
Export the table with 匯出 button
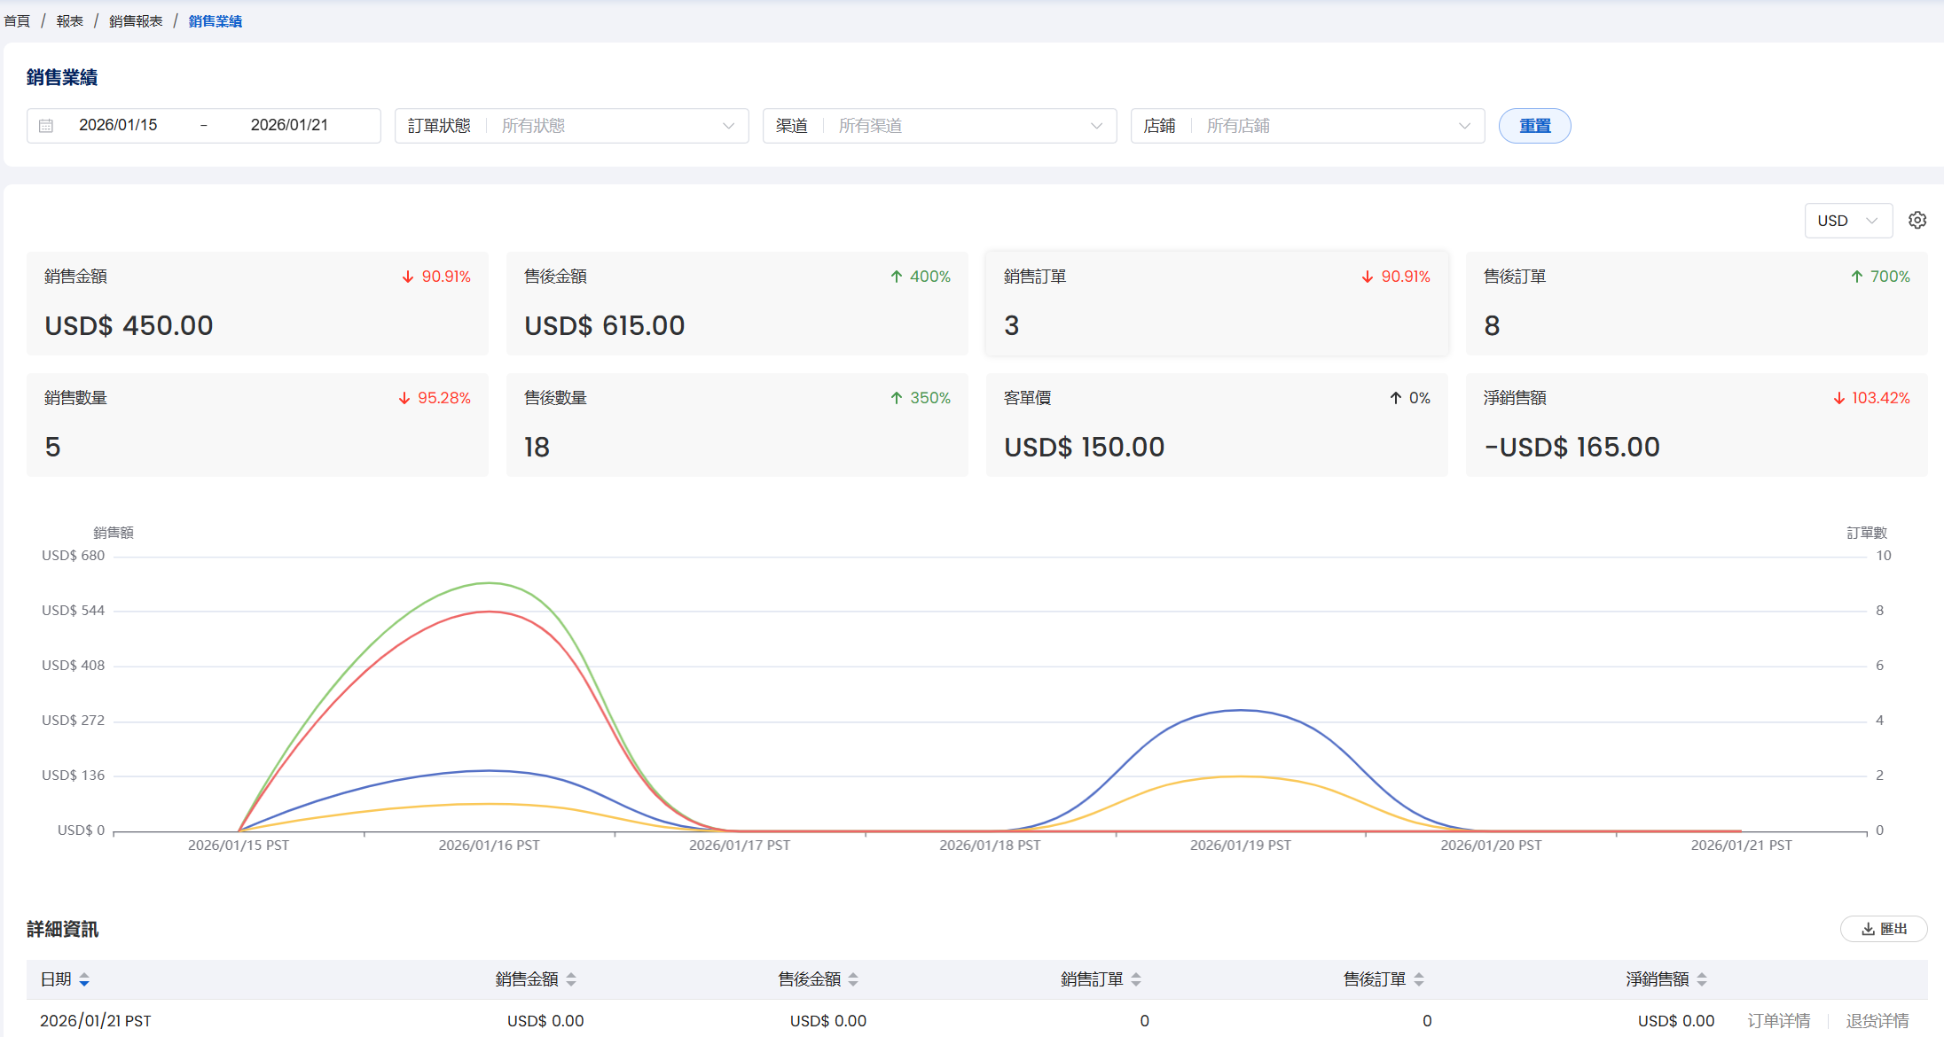point(1884,929)
